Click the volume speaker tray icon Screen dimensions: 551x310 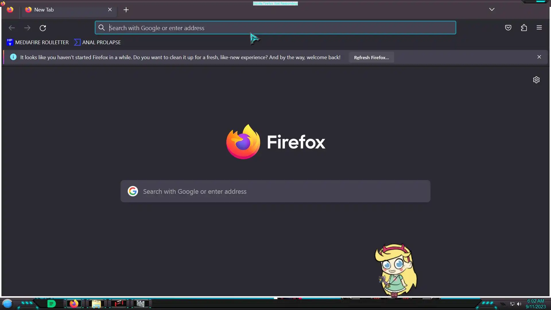tap(519, 304)
